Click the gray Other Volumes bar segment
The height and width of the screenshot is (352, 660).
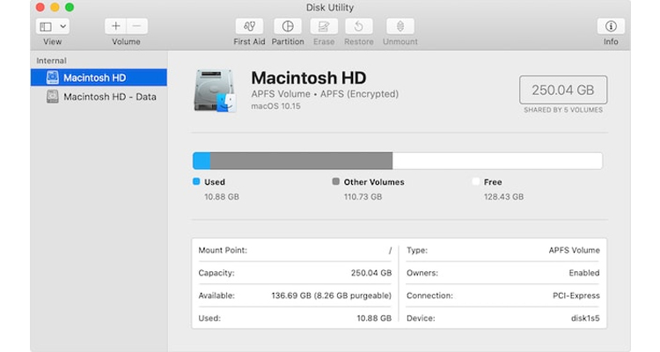301,161
